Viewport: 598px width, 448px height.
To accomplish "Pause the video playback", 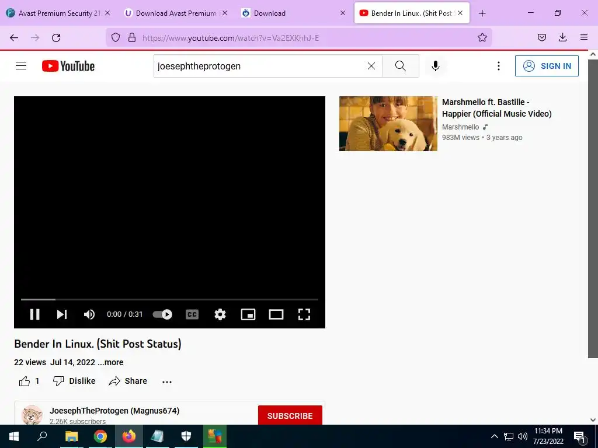I will [34, 314].
